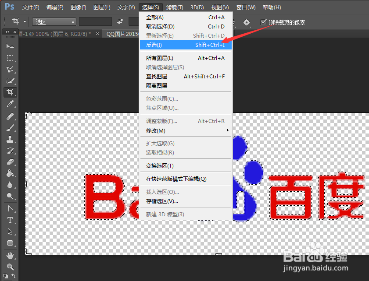Choose 隔离图层 menu entry

point(186,86)
